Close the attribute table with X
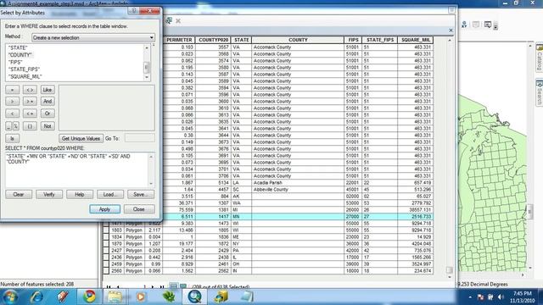The width and height of the screenshot is (543, 305). pyautogui.click(x=451, y=30)
